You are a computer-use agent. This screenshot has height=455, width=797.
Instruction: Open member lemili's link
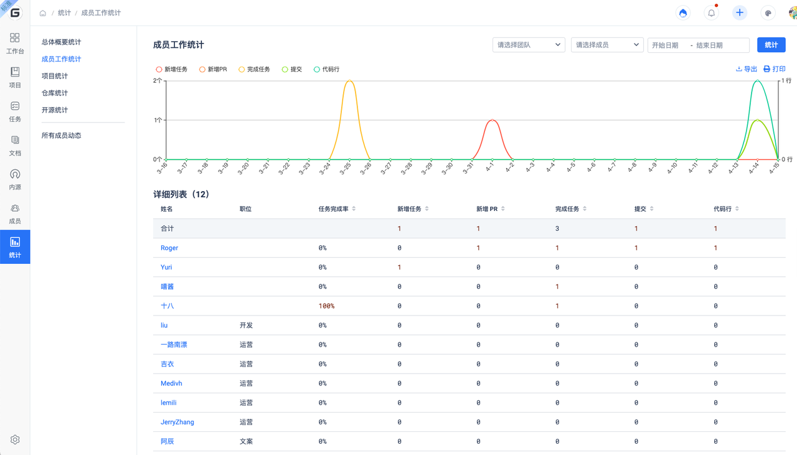point(169,403)
